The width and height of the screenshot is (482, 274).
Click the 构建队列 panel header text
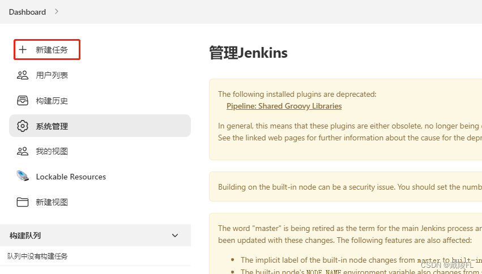25,236
